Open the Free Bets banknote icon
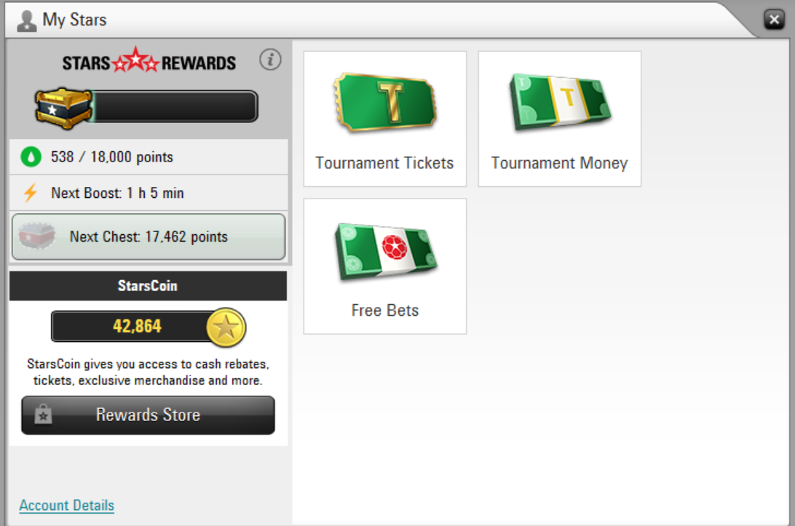 coord(385,251)
